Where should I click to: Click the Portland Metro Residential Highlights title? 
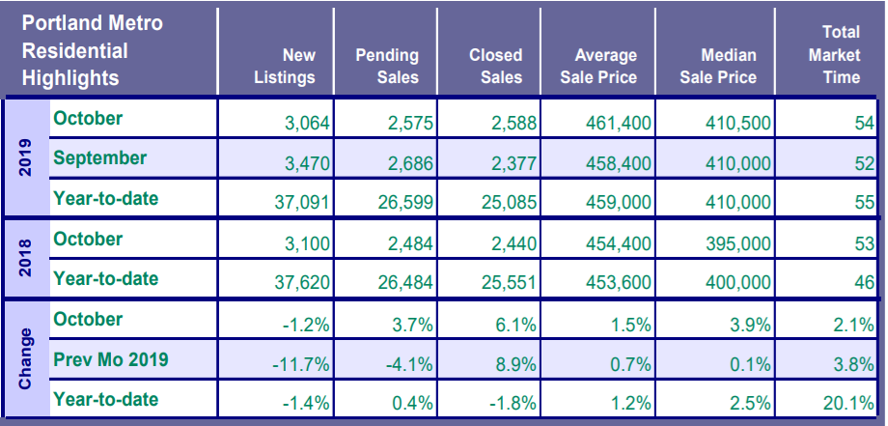coord(93,50)
